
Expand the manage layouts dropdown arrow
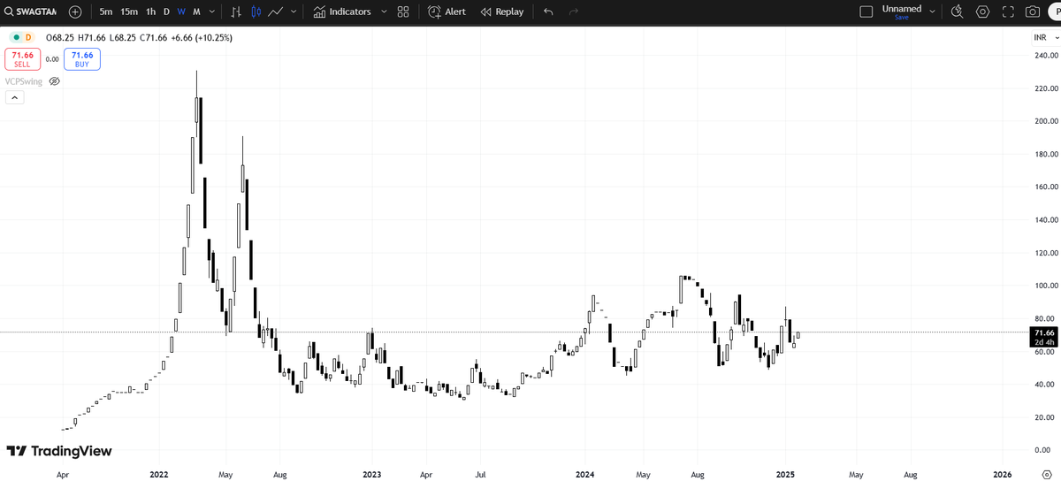tap(932, 11)
